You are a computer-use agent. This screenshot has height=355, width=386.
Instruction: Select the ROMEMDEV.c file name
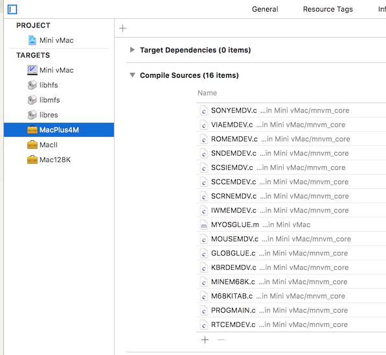coord(234,139)
